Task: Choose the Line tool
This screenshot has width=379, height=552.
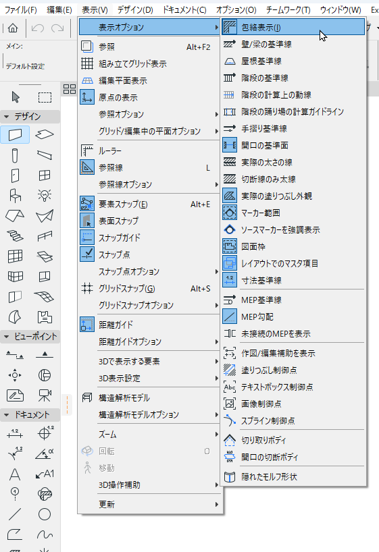Action: click(x=15, y=514)
